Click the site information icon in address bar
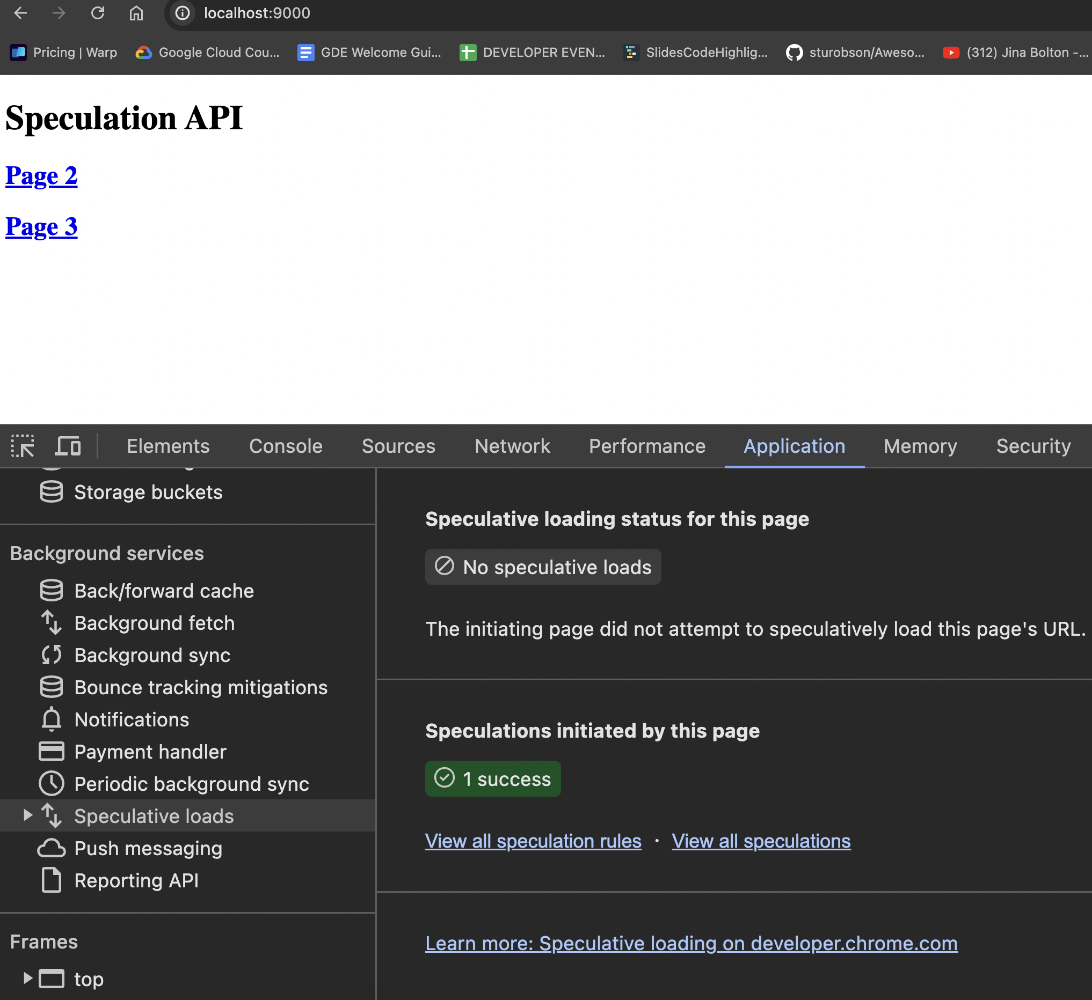Screen dimensions: 1092x1000 click(183, 13)
